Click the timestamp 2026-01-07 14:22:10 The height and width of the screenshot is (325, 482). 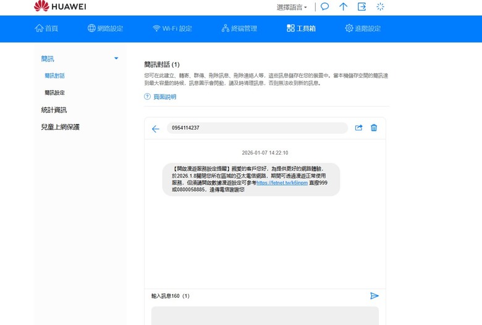(x=265, y=153)
